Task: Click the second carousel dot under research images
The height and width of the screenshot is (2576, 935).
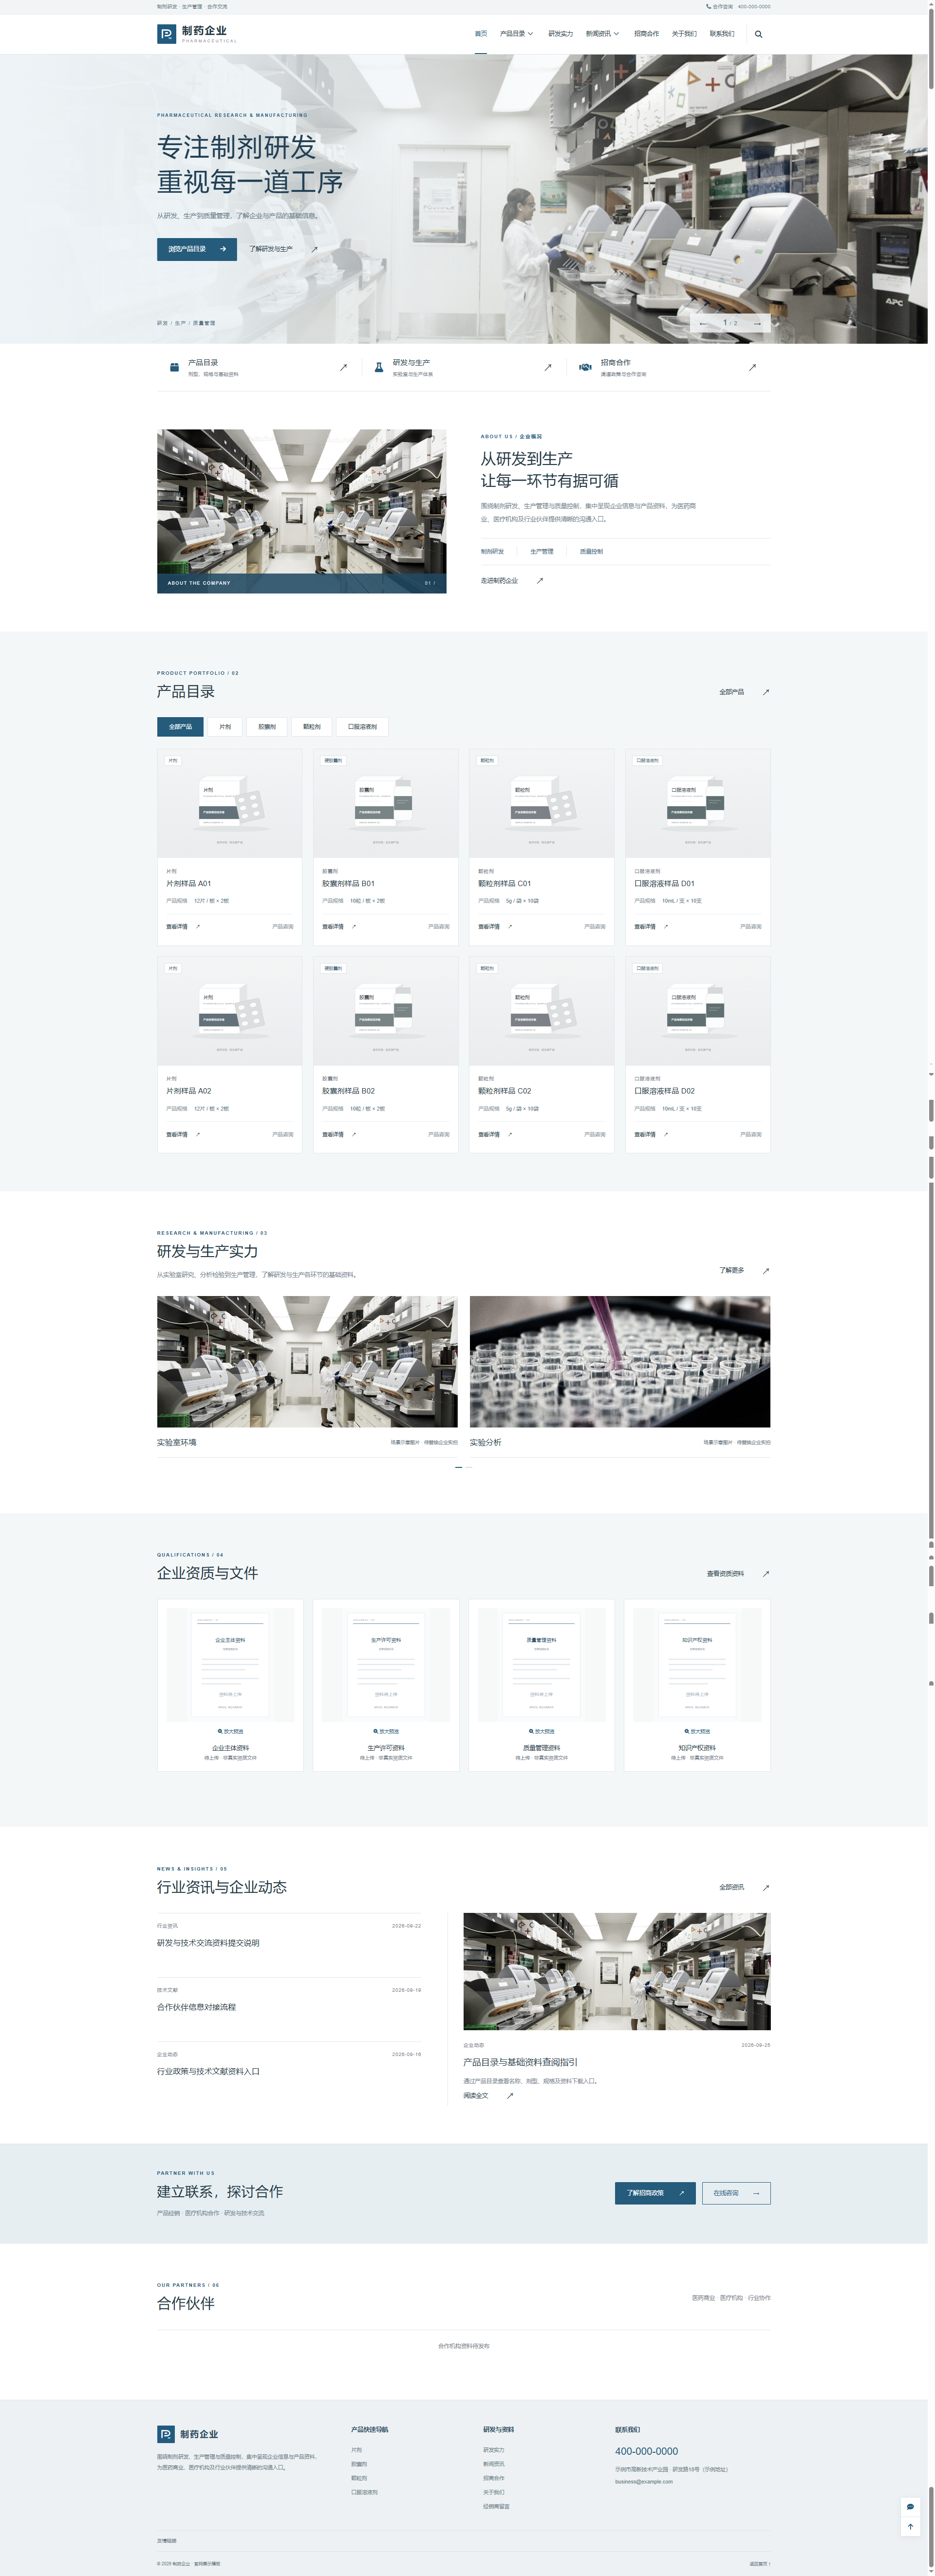Action: tap(469, 1467)
